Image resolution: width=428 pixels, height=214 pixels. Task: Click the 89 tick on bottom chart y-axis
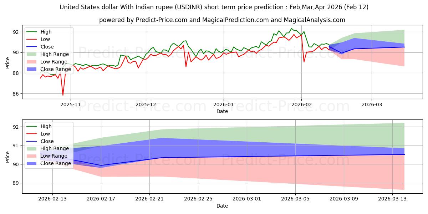click(15, 183)
